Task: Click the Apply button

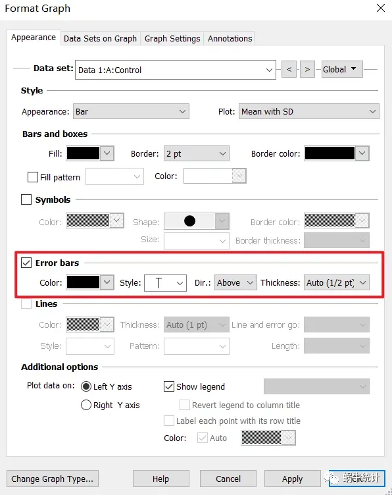Action: coord(292,479)
